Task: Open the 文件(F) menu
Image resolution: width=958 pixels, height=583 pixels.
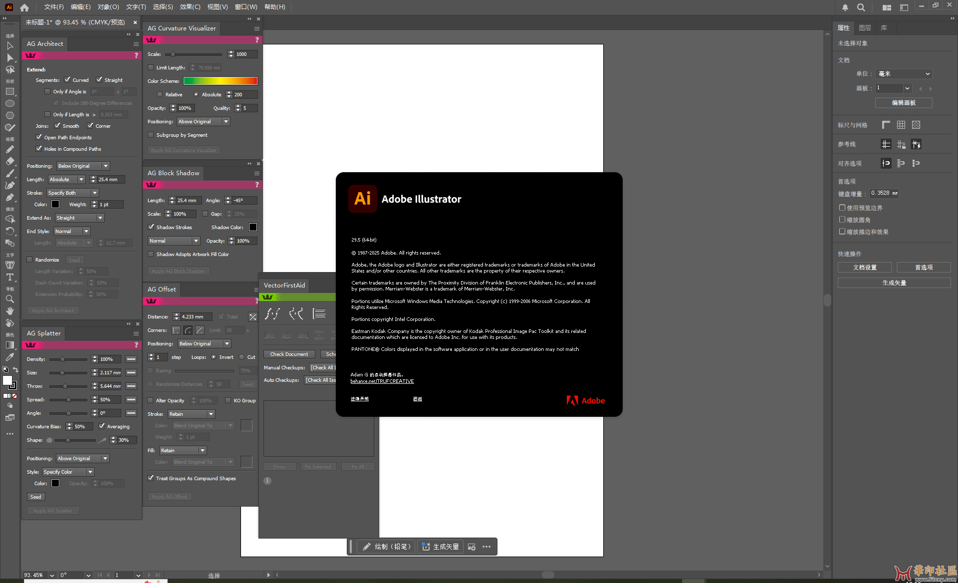Action: coord(54,7)
